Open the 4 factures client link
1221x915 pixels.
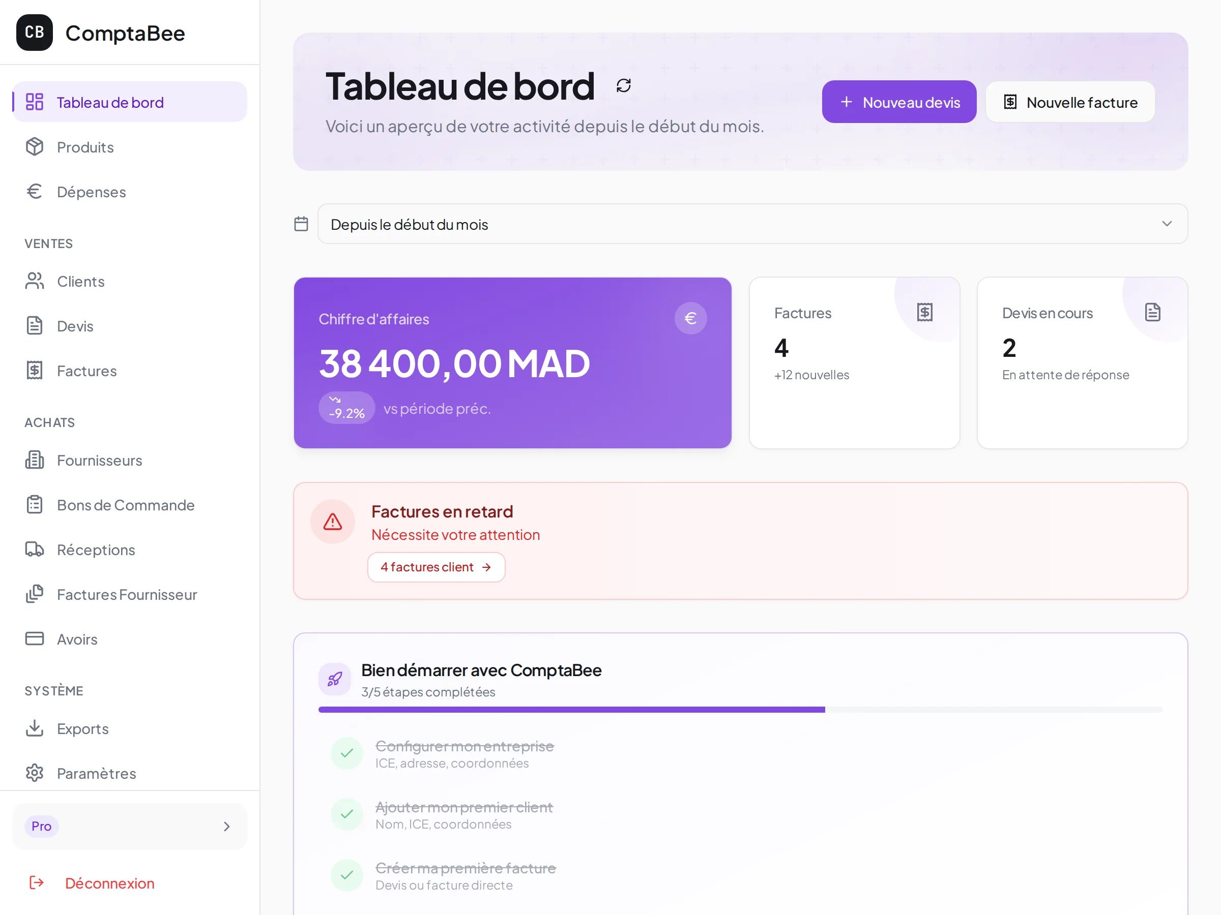point(436,566)
